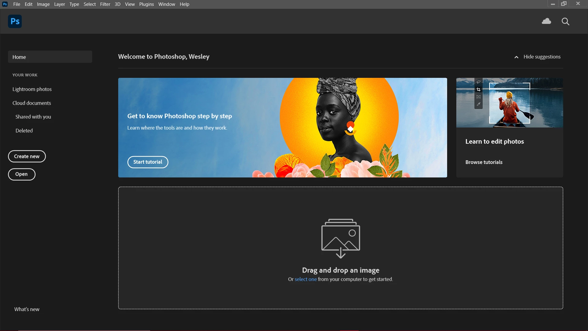Open the Window menu

(167, 4)
